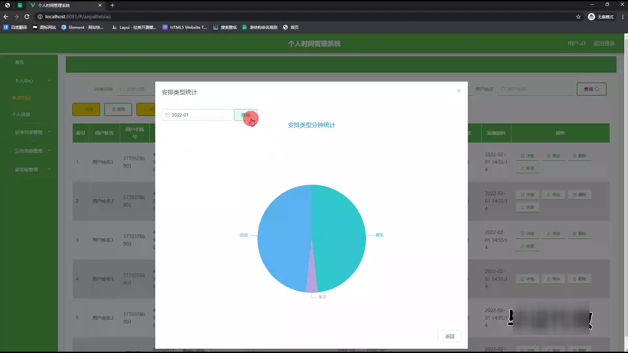Open the 2022-01 month picker field
The image size is (628, 353).
pyautogui.click(x=198, y=115)
